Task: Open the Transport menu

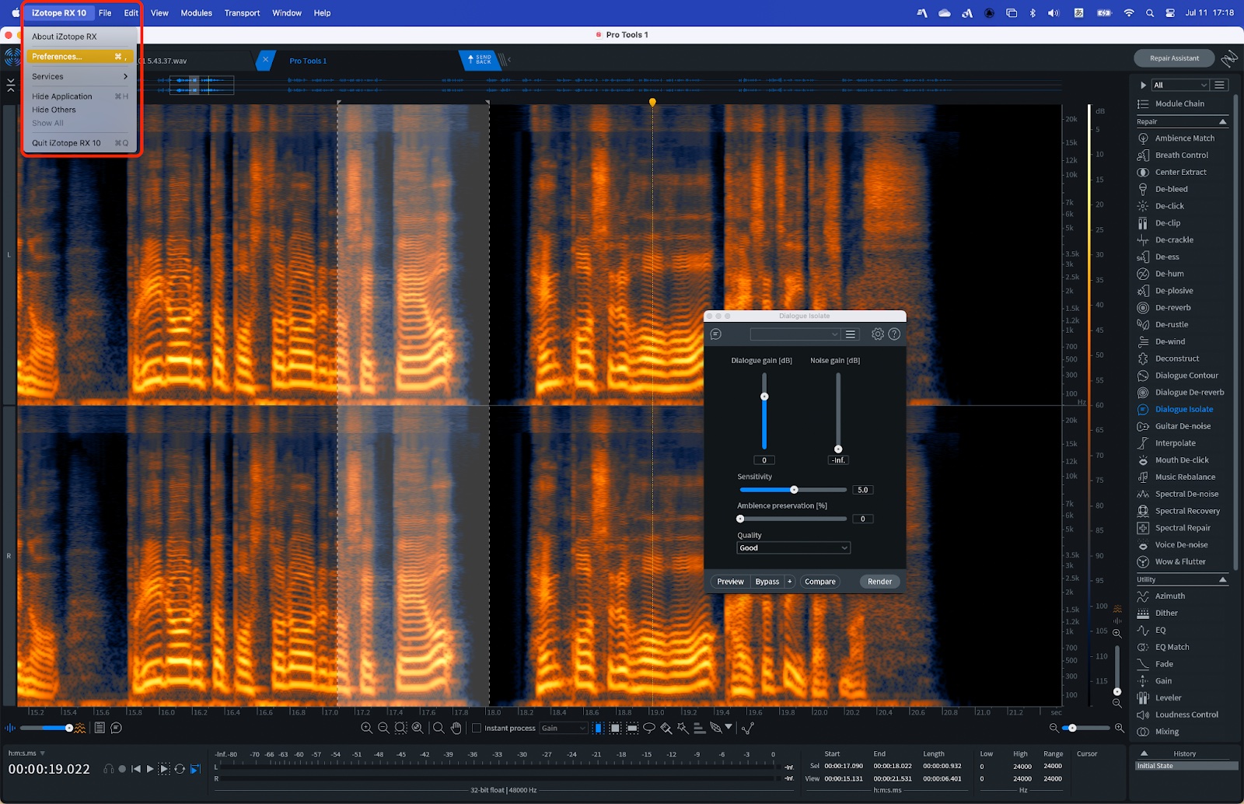Action: (x=242, y=13)
